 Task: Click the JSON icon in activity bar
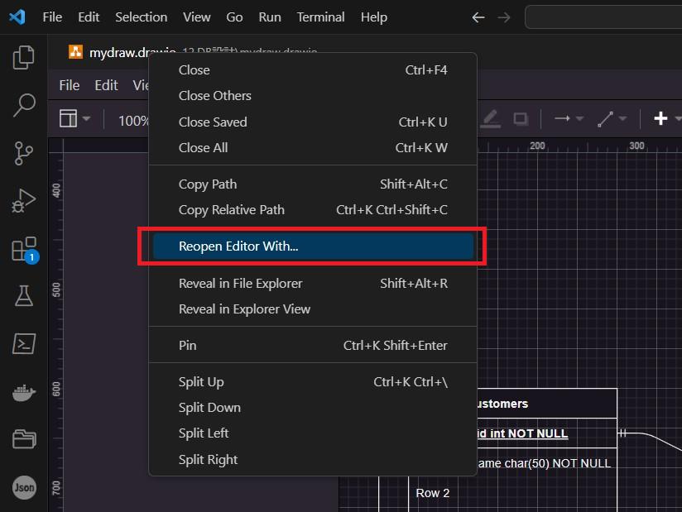click(x=24, y=487)
